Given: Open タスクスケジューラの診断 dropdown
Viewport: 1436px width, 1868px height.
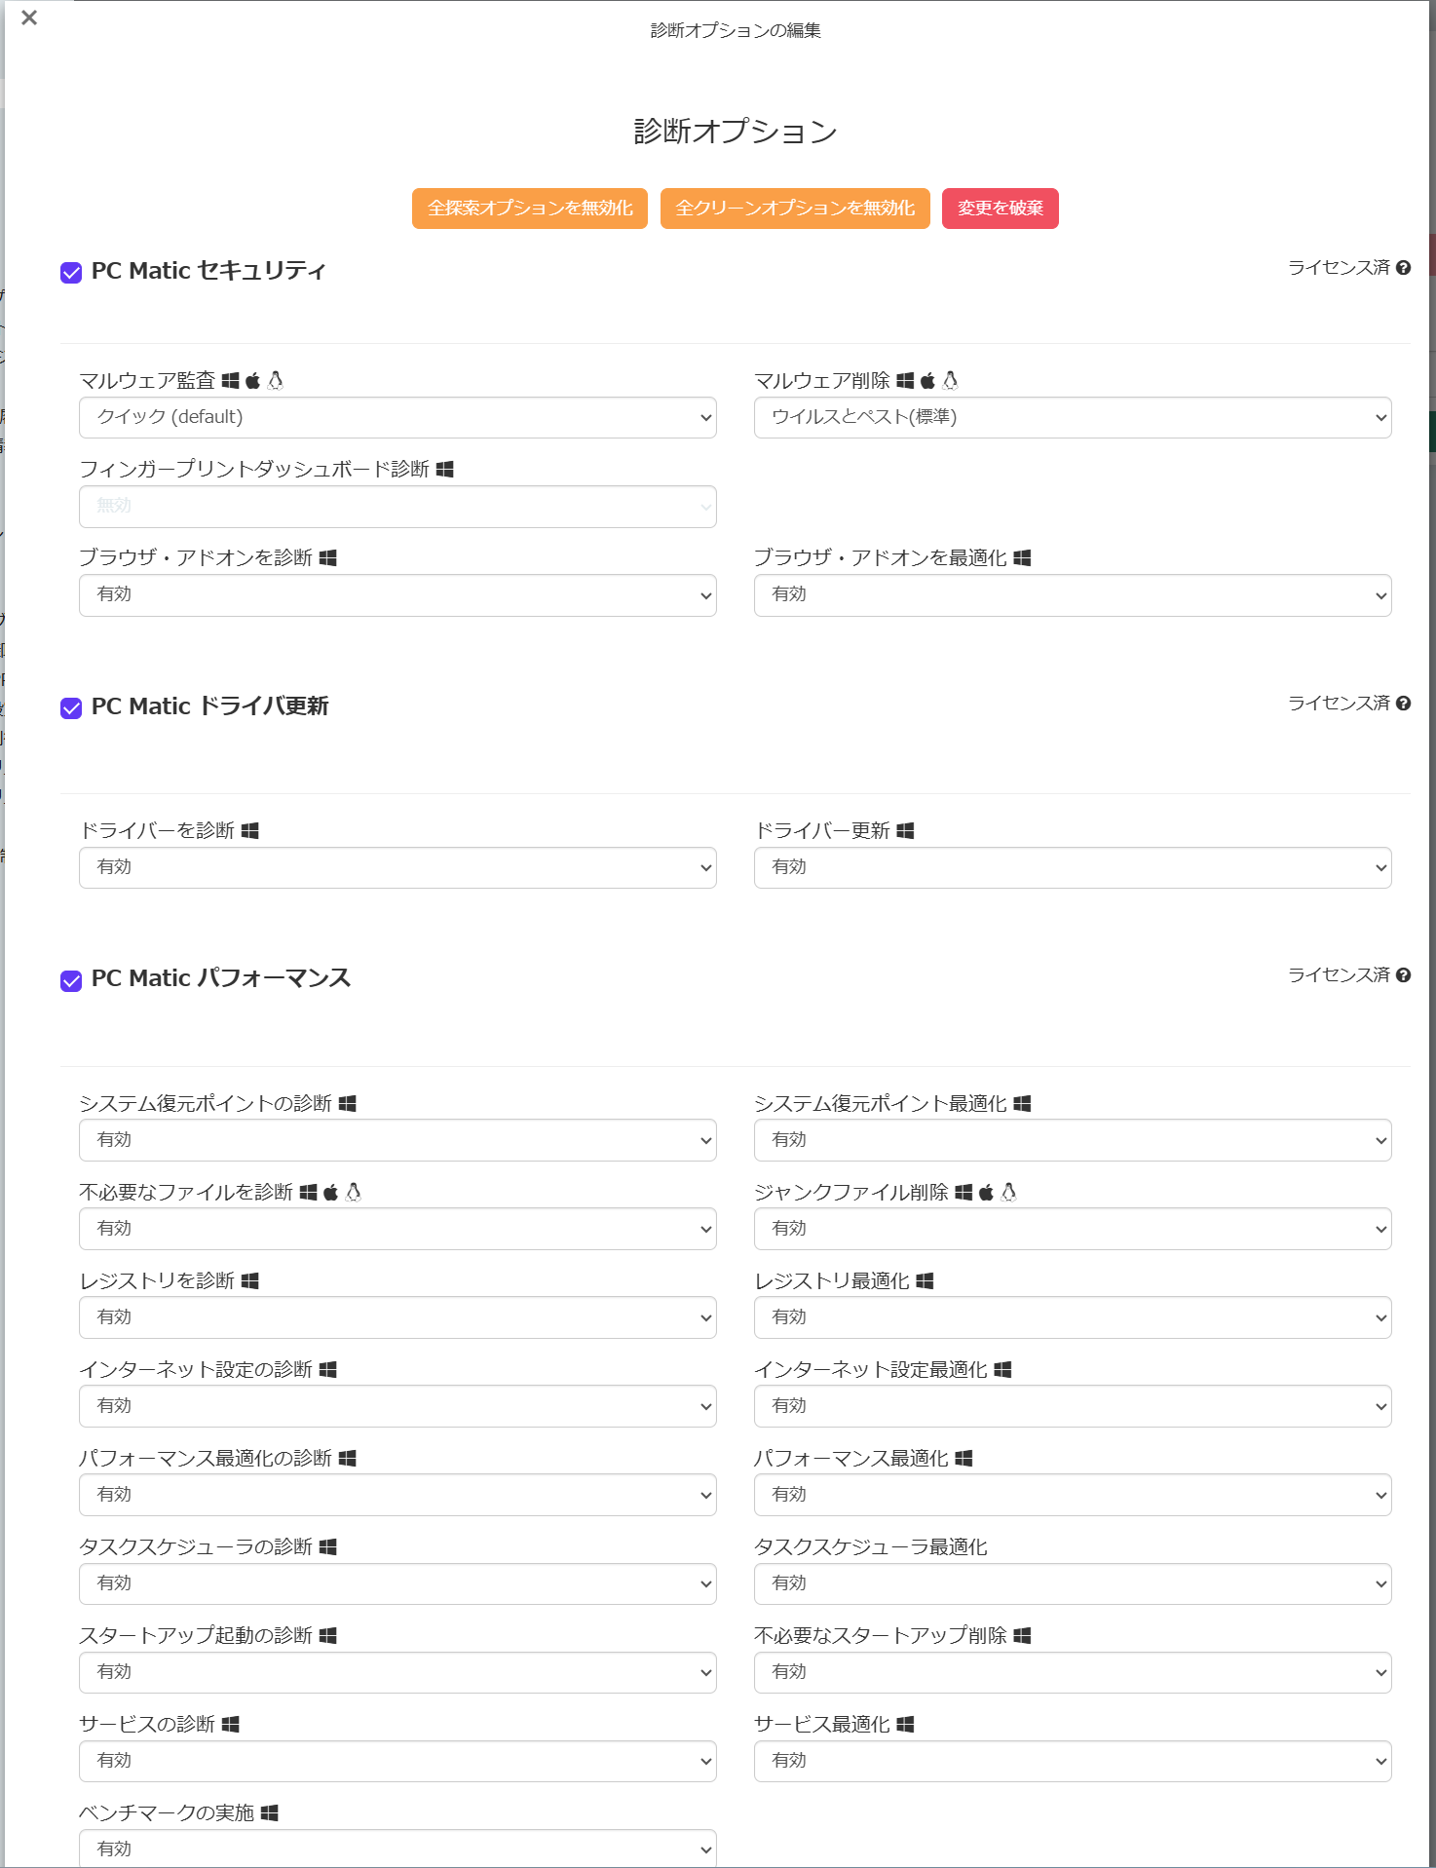Looking at the screenshot, I should [397, 1583].
